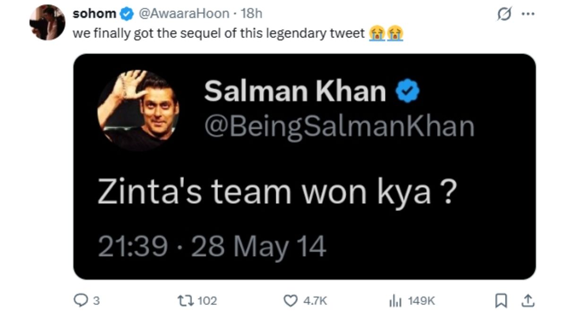Image resolution: width=567 pixels, height=319 pixels.
Task: Like the tweet using the heart icon
Action: [291, 300]
